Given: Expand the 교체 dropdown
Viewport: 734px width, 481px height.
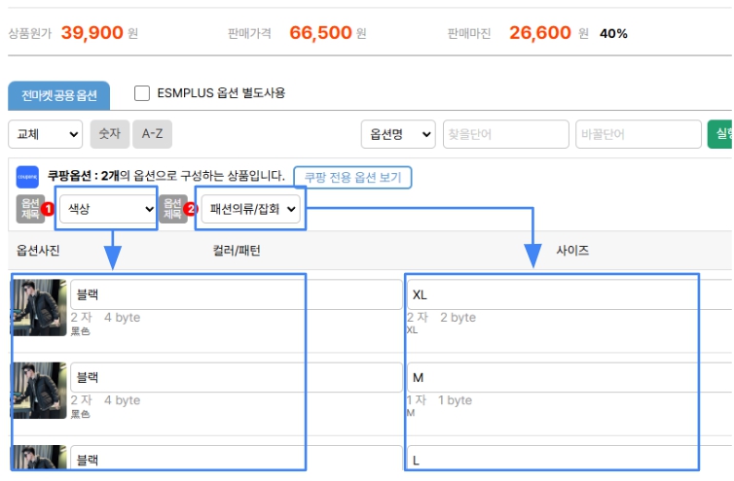Looking at the screenshot, I should (x=45, y=134).
